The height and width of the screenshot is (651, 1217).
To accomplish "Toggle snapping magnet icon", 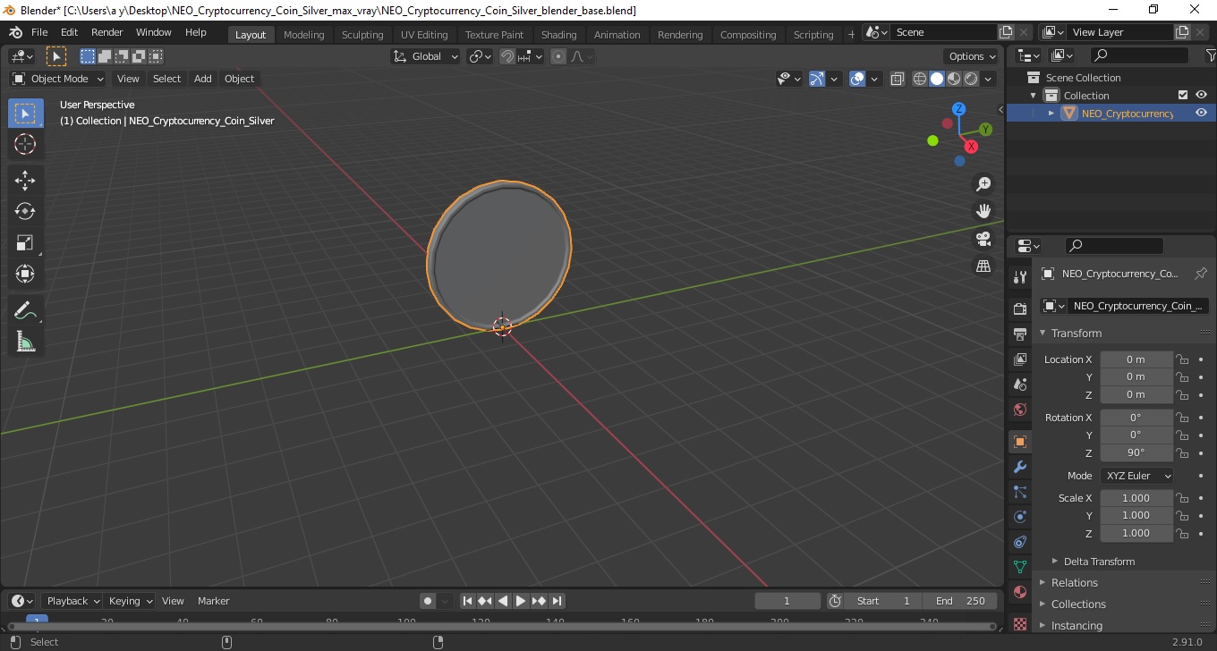I will coord(507,56).
